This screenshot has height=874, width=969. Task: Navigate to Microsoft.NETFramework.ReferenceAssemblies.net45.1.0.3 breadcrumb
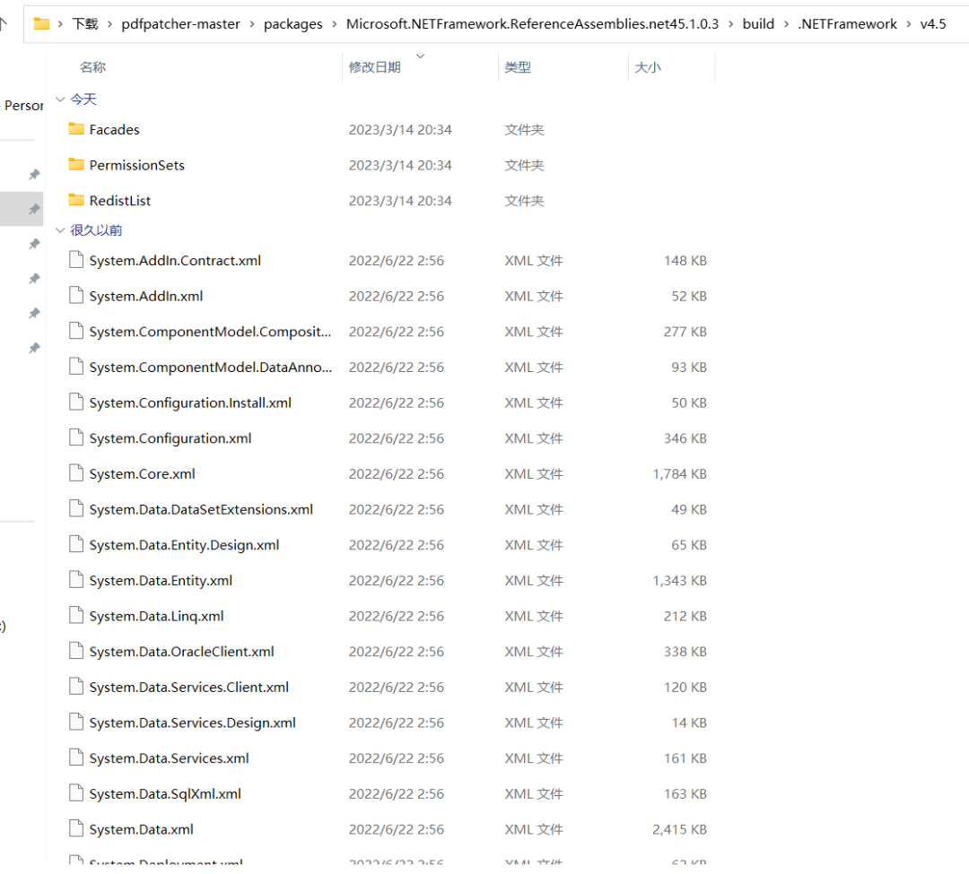click(x=532, y=24)
